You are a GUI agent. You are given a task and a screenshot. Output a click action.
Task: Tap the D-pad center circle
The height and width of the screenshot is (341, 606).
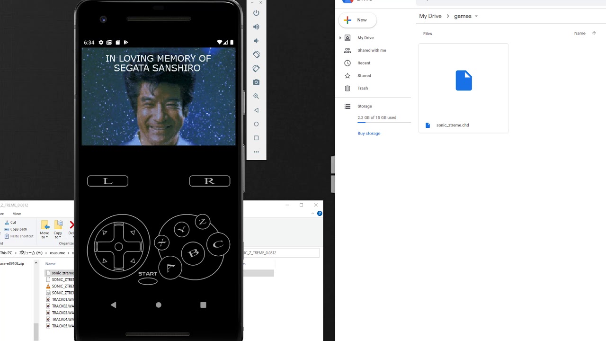(x=119, y=247)
